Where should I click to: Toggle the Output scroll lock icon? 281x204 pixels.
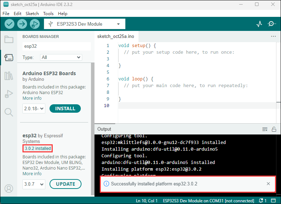[x=274, y=129]
